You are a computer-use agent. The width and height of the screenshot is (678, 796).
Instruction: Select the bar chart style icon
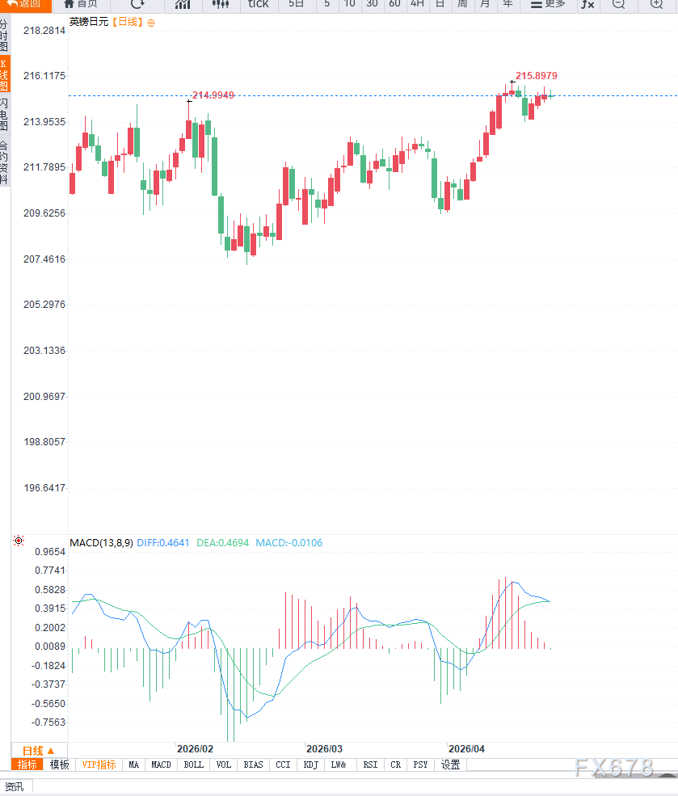tap(183, 4)
